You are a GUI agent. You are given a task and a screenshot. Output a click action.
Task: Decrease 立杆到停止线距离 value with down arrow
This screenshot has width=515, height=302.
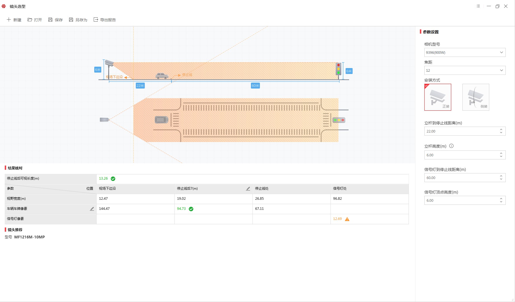[501, 133]
